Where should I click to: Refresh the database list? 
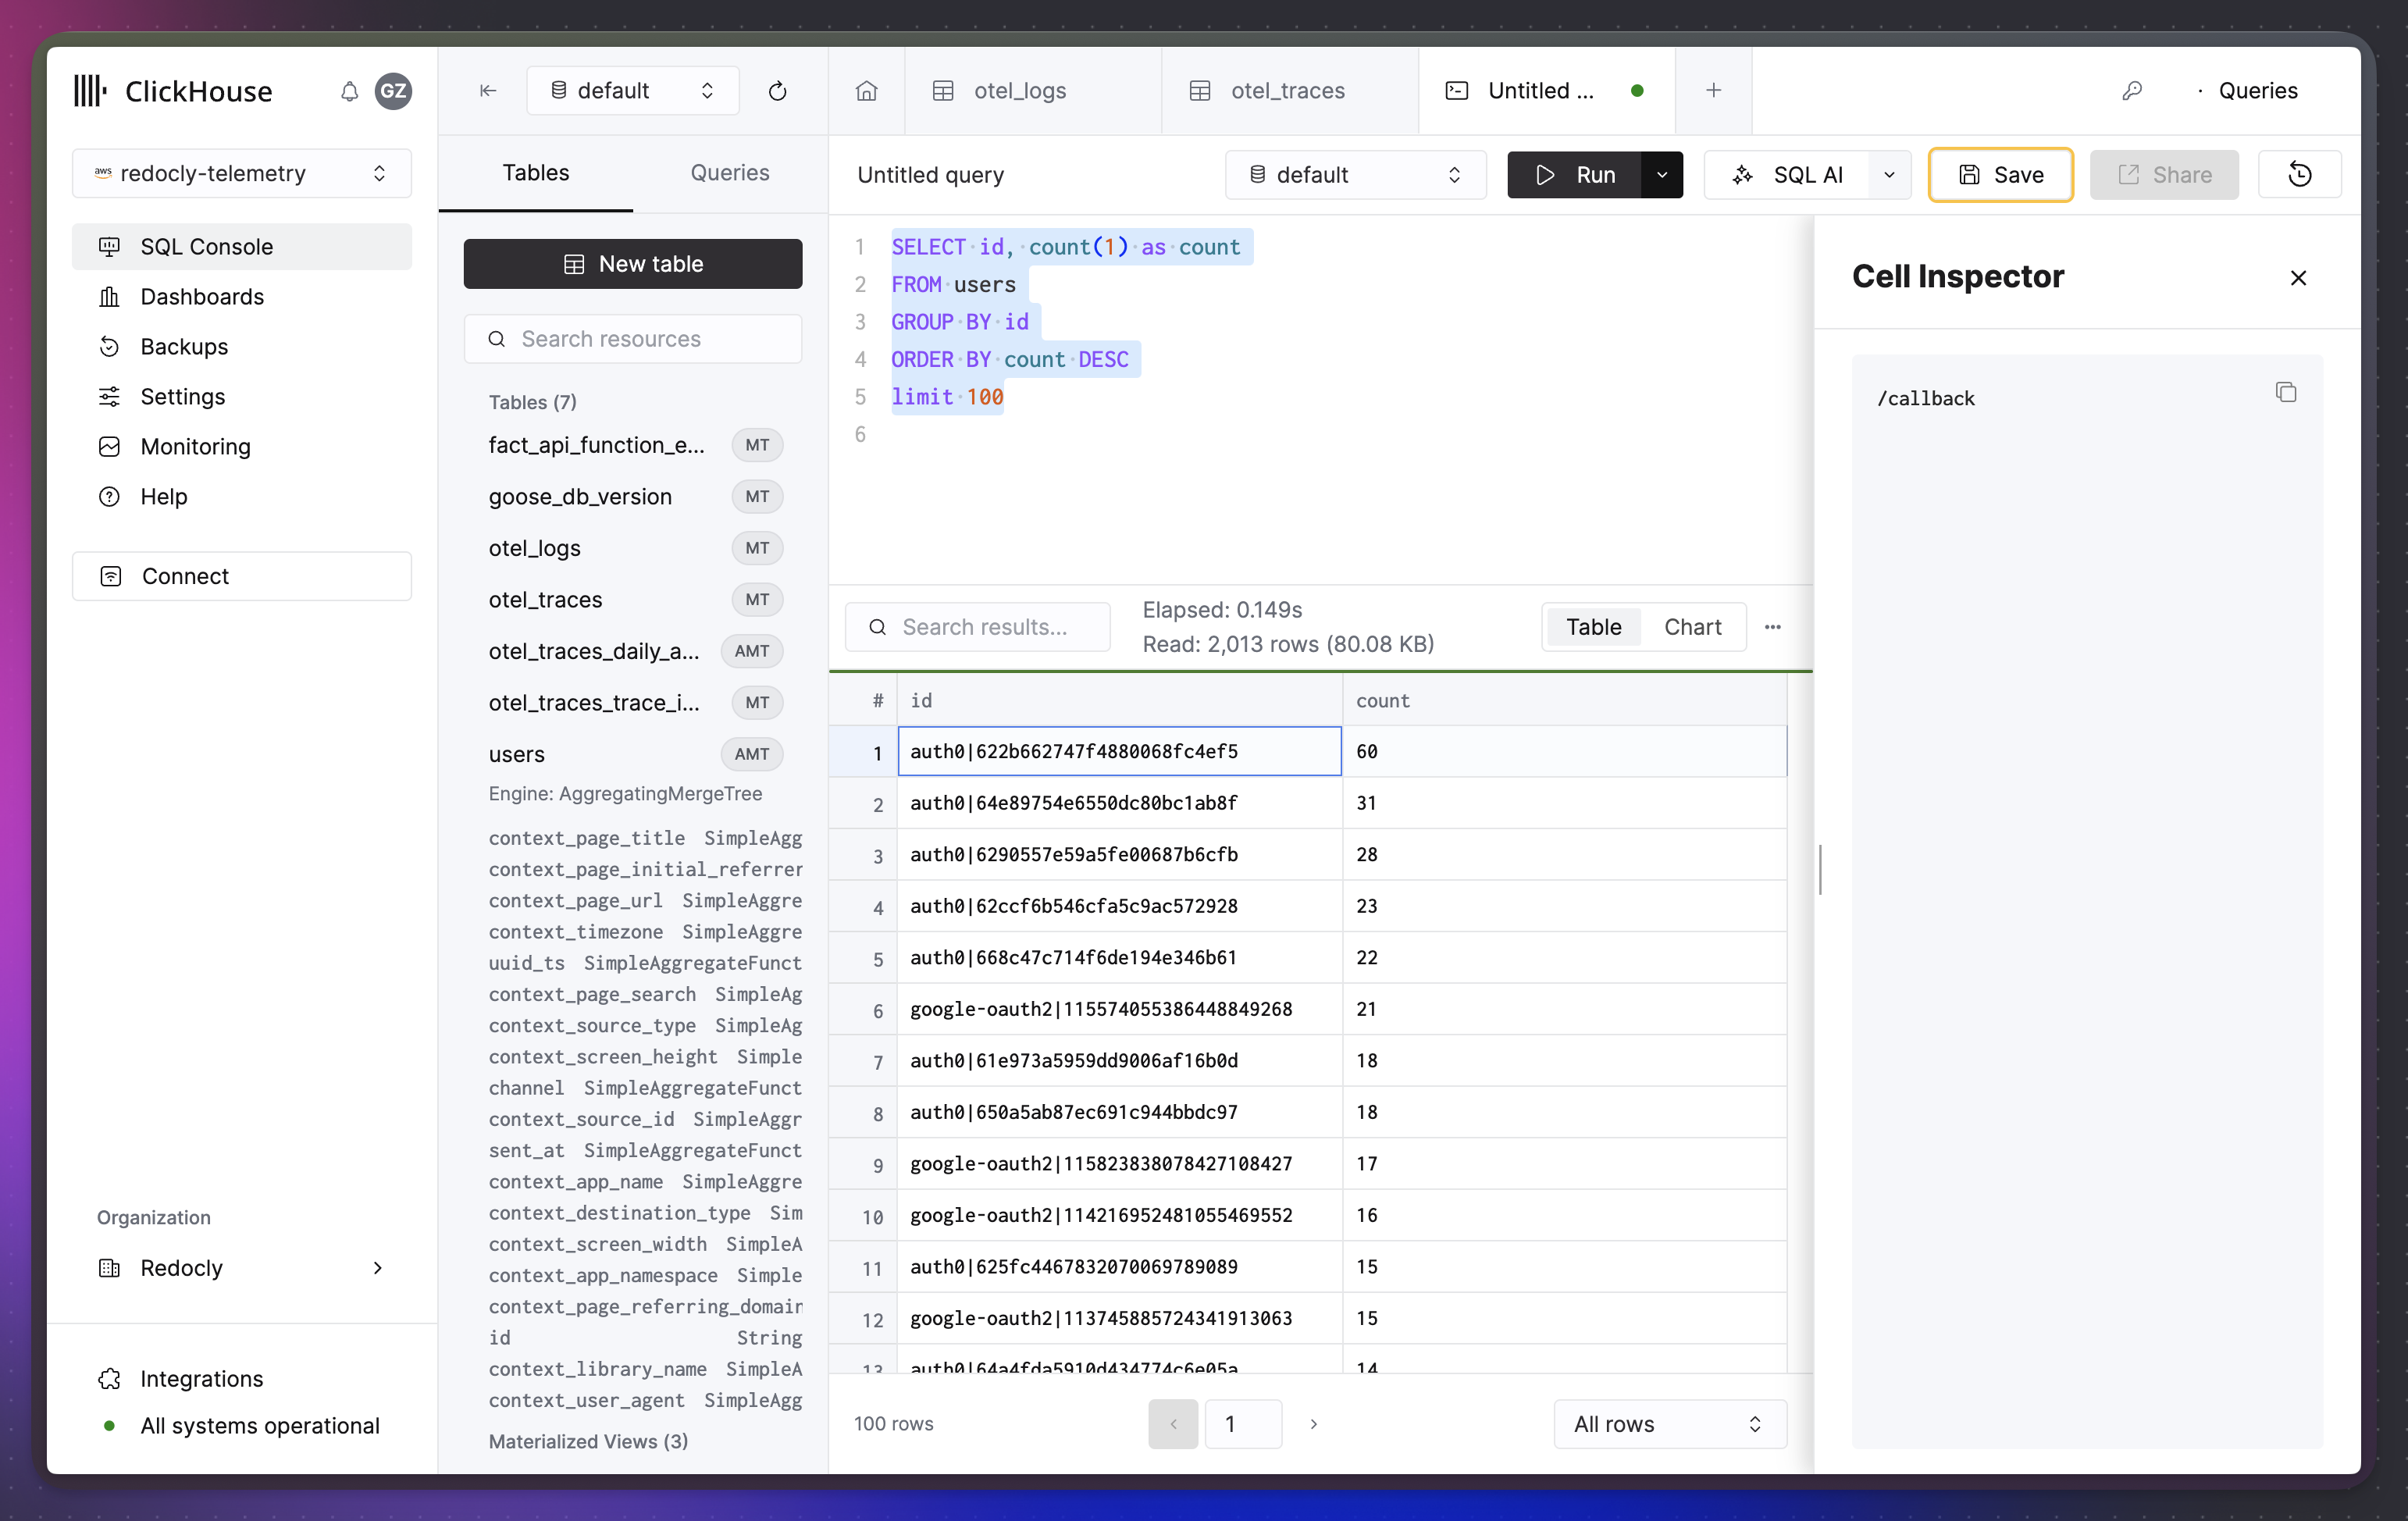(x=777, y=91)
